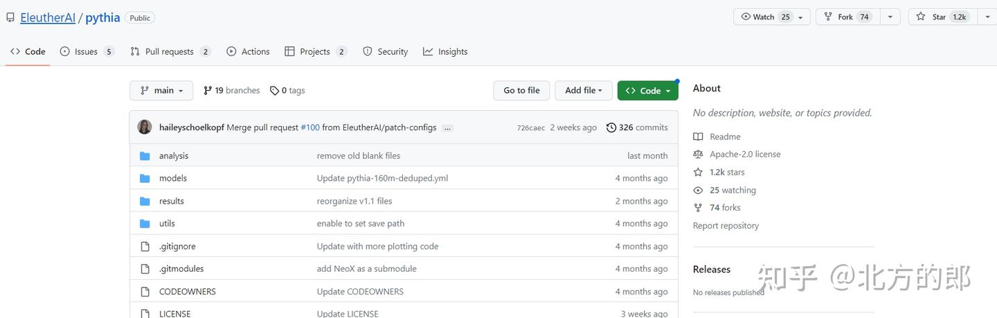Image resolution: width=997 pixels, height=318 pixels.
Task: Click the branches icon
Action: (x=208, y=91)
